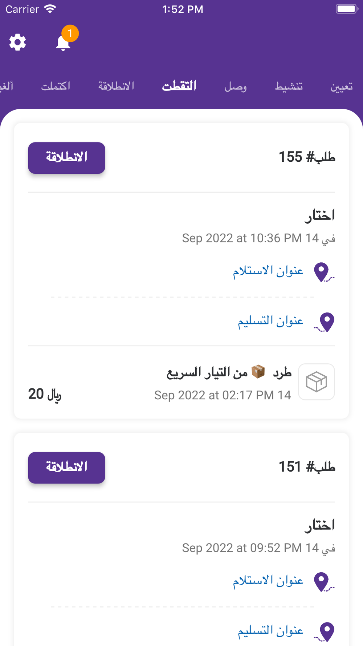Select the التقطت tab
Viewport: 363px width, 646px height.
coord(179,86)
